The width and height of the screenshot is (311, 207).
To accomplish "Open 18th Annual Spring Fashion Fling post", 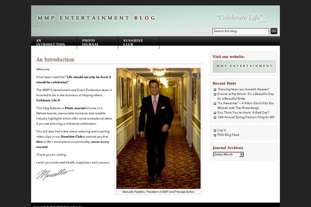I will click(246, 117).
